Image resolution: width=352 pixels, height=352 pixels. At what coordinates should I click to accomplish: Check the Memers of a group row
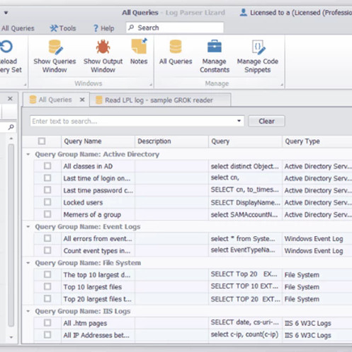[47, 214]
